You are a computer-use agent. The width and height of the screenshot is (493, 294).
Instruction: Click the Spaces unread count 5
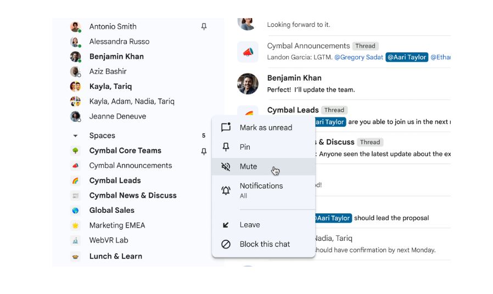click(x=204, y=135)
